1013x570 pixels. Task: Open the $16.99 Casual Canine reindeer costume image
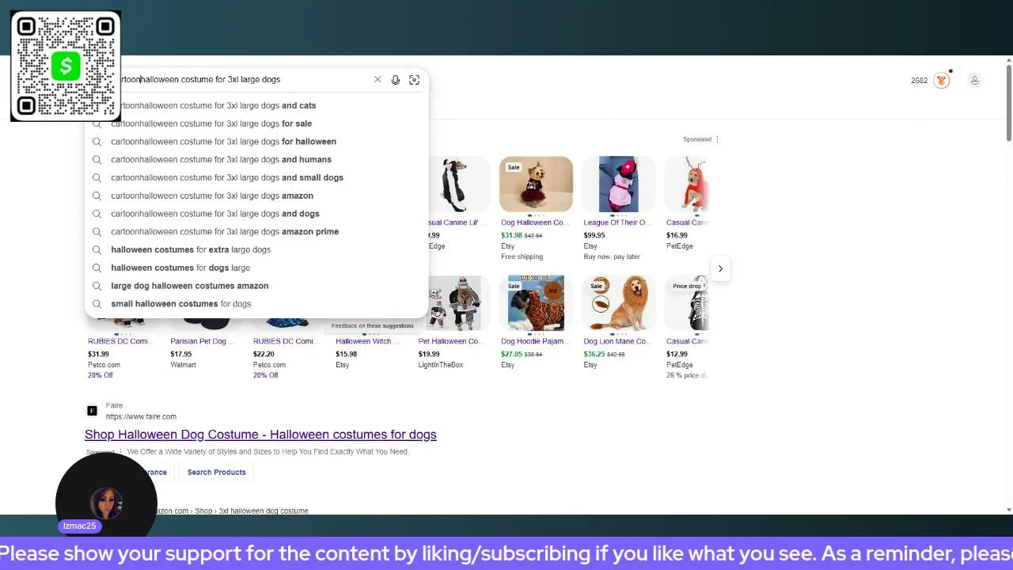point(686,184)
